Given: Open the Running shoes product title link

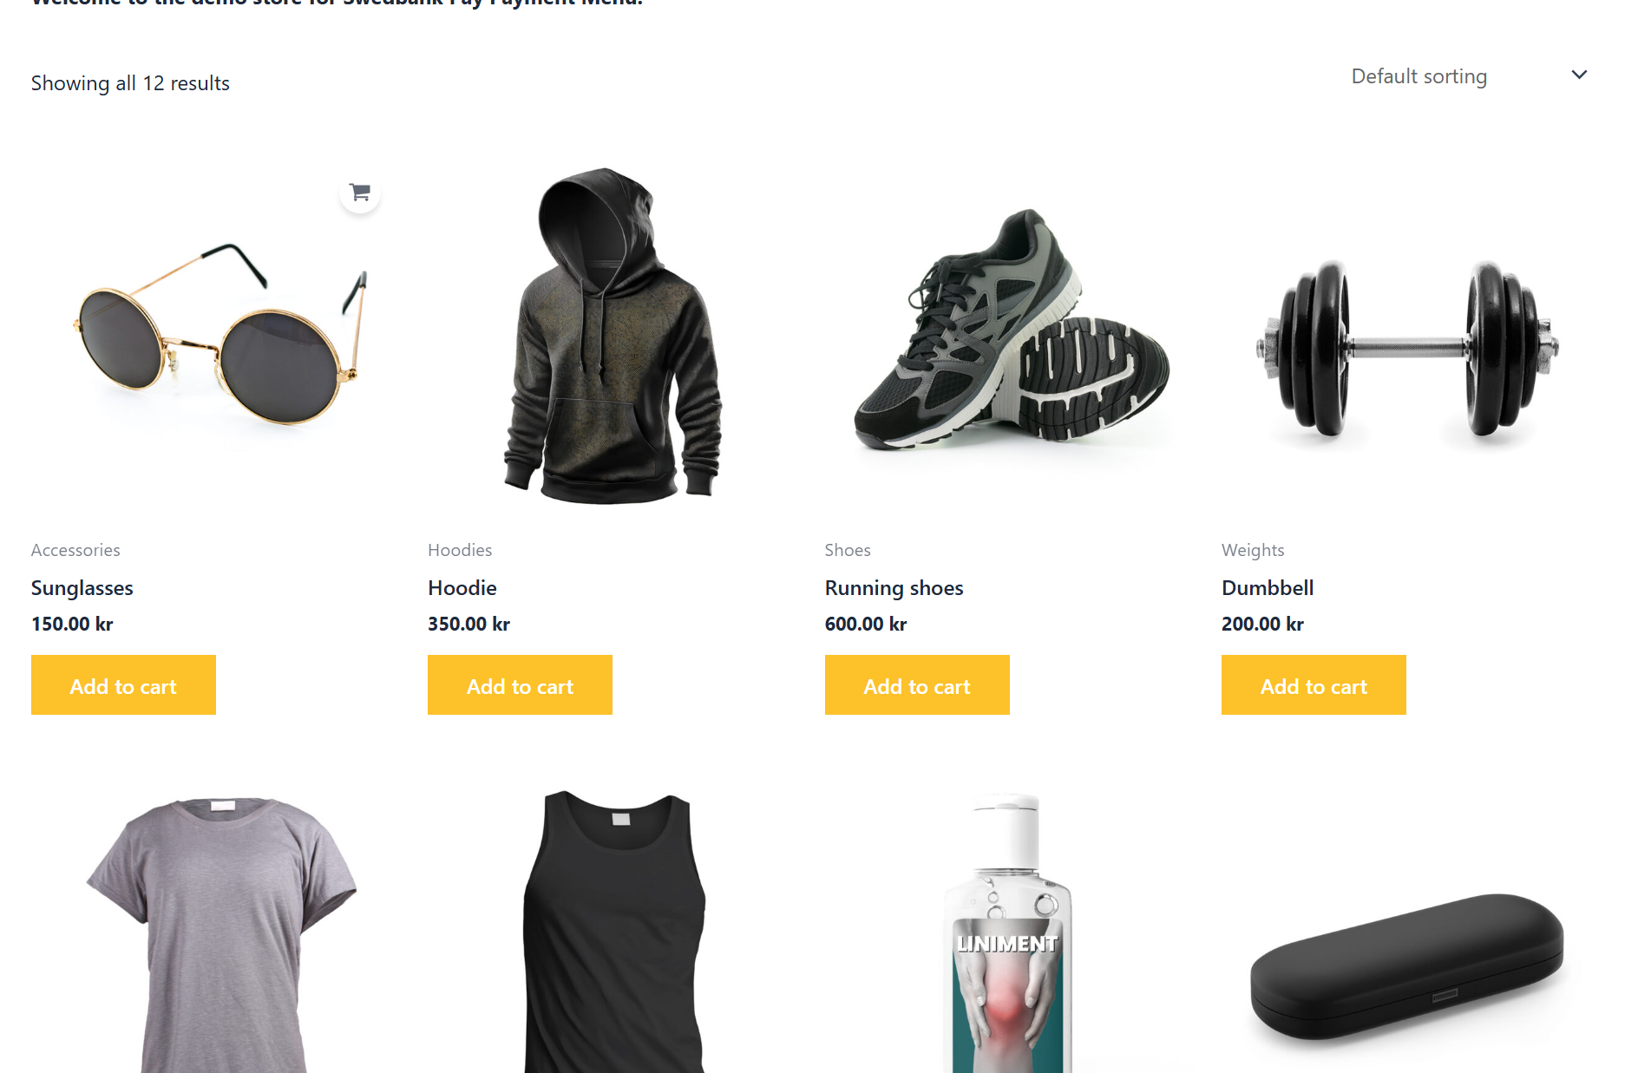Looking at the screenshot, I should (894, 588).
